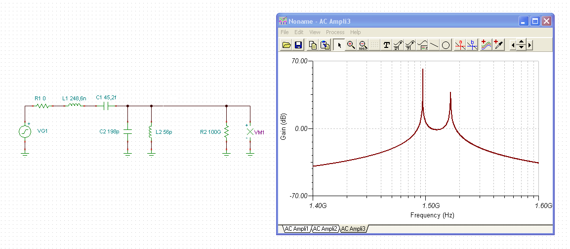This screenshot has width=570, height=249.
Task: Select the circle drawing tool
Action: (x=446, y=45)
